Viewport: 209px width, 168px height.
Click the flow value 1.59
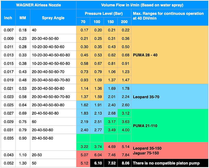point(98,97)
